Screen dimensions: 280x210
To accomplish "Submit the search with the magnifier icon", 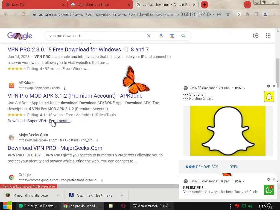I will [x=183, y=36].
